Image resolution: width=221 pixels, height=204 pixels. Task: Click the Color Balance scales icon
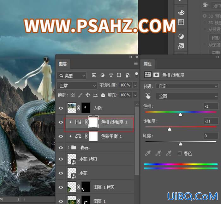[78, 136]
